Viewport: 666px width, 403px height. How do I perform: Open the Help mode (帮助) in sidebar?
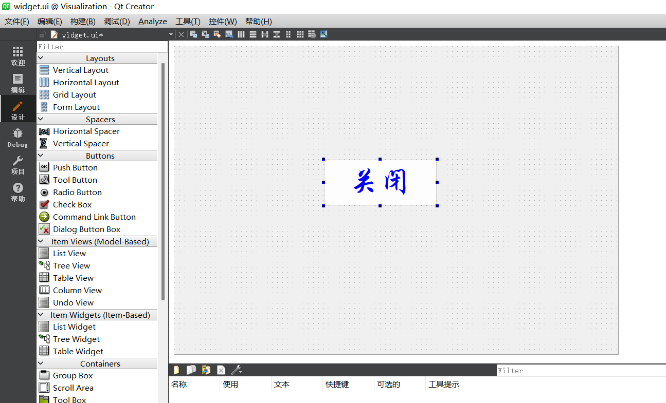18,192
